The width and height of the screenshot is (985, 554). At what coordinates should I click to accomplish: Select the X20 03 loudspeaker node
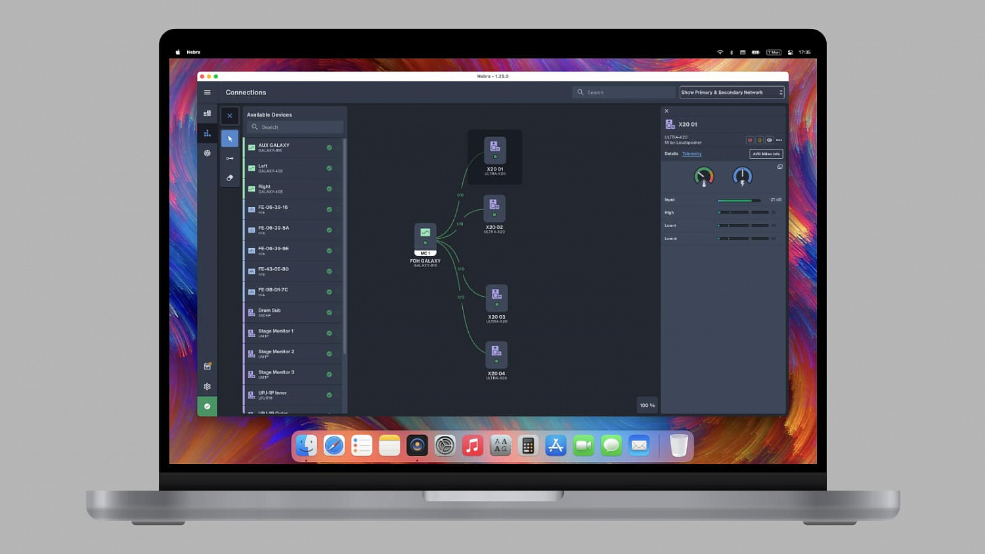click(x=496, y=298)
